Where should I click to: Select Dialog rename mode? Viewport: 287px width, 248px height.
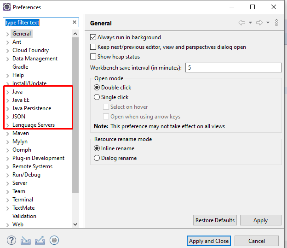tap(97, 158)
